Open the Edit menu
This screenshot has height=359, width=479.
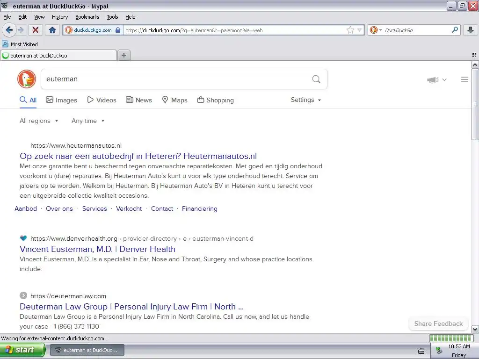(x=22, y=17)
